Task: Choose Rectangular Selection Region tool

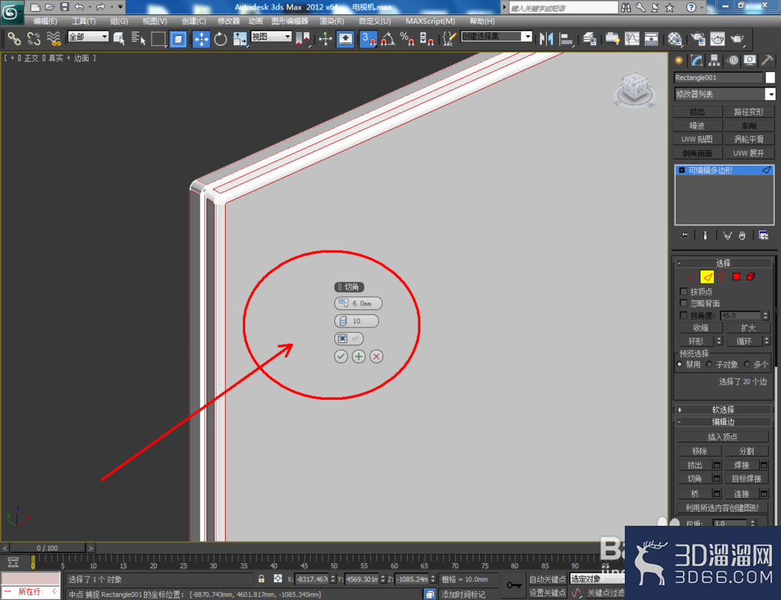Action: (x=159, y=38)
